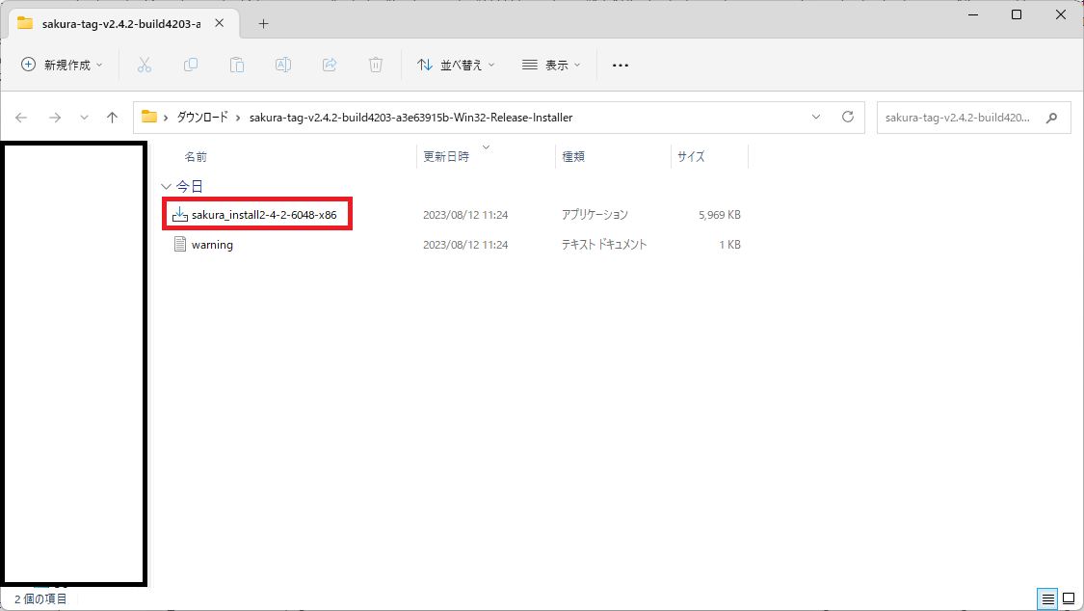Switch to details view layout
1084x611 pixels.
coord(1046,598)
